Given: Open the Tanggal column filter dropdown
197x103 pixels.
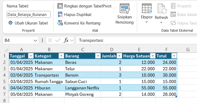Looking at the screenshot, I should tap(31, 56).
